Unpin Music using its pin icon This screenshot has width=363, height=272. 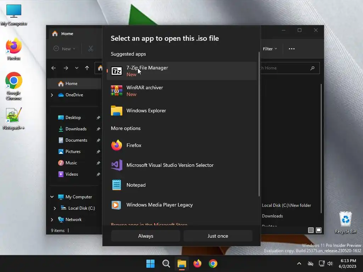99,163
